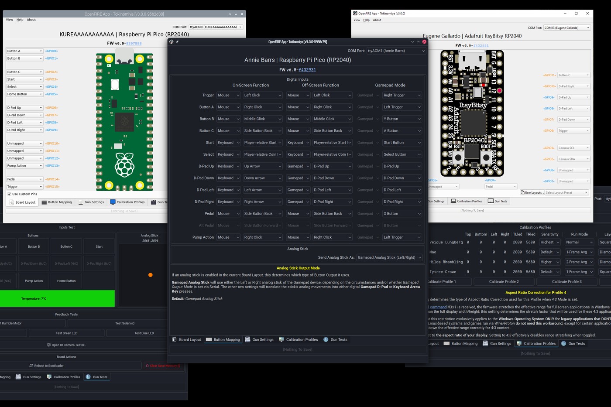Click the pin icon in Annie Barrs title bar
The width and height of the screenshot is (611, 407).
click(x=177, y=42)
